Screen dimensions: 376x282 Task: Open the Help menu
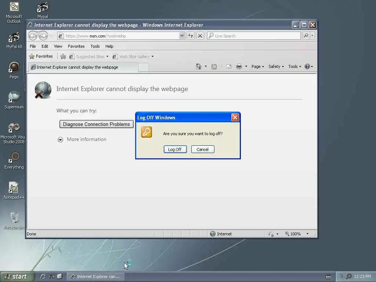[109, 46]
